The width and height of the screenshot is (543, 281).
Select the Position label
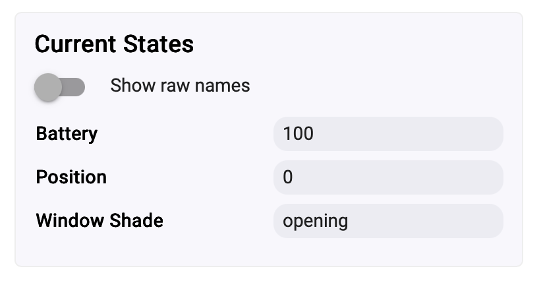(x=71, y=177)
